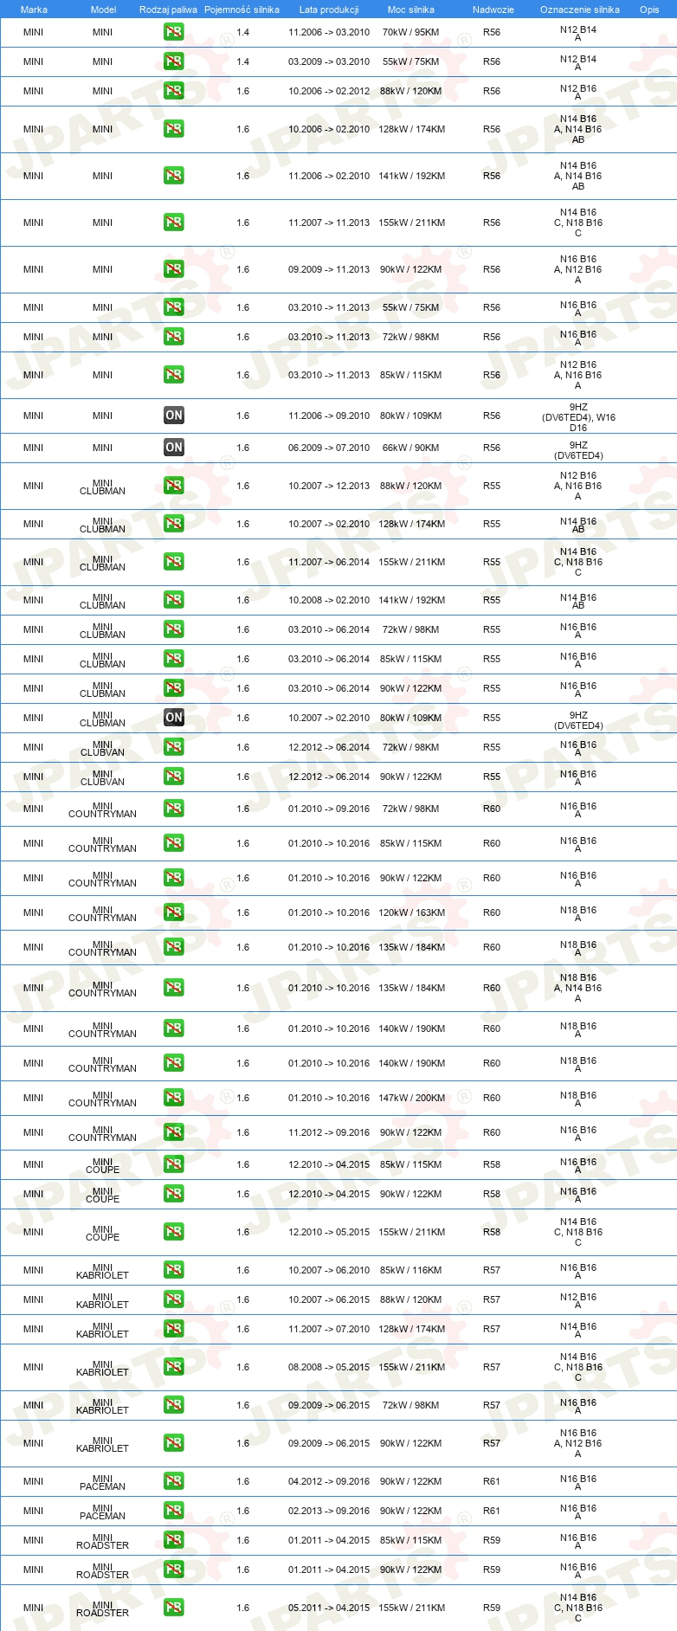Screen dimensions: 677x1631
Task: Click petrol icon in R56 141kW/192KM row
Action: pyautogui.click(x=174, y=176)
